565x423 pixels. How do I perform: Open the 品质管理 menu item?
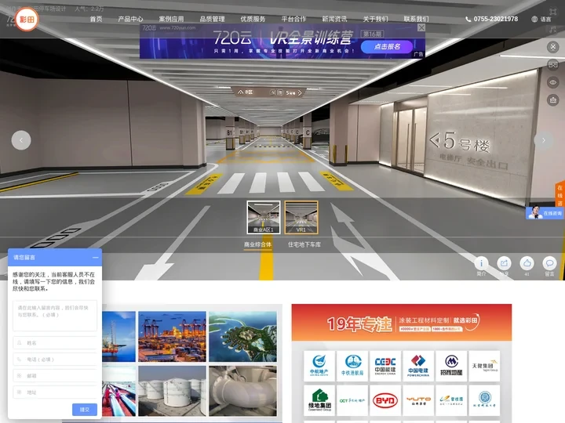click(x=212, y=19)
